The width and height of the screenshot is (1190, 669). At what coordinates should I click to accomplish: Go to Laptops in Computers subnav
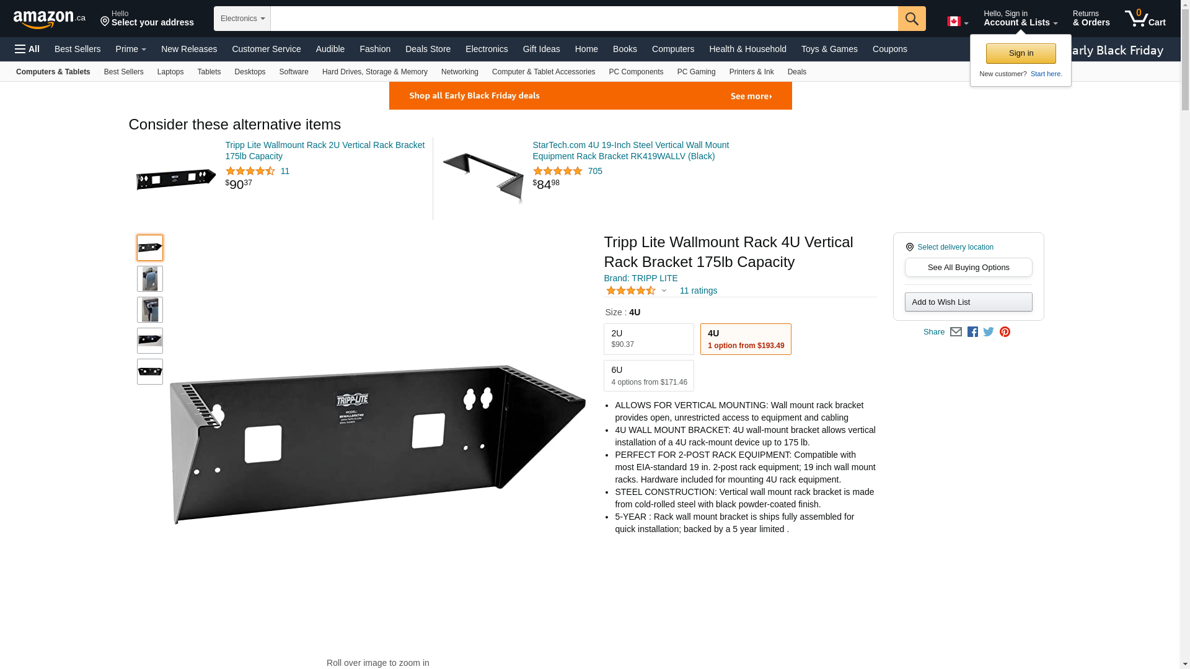[x=170, y=72]
